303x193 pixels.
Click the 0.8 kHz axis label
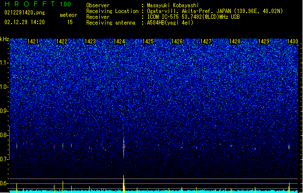coord(4,135)
